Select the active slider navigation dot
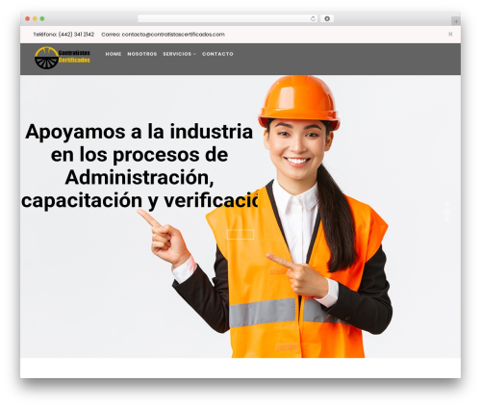 pos(446,212)
